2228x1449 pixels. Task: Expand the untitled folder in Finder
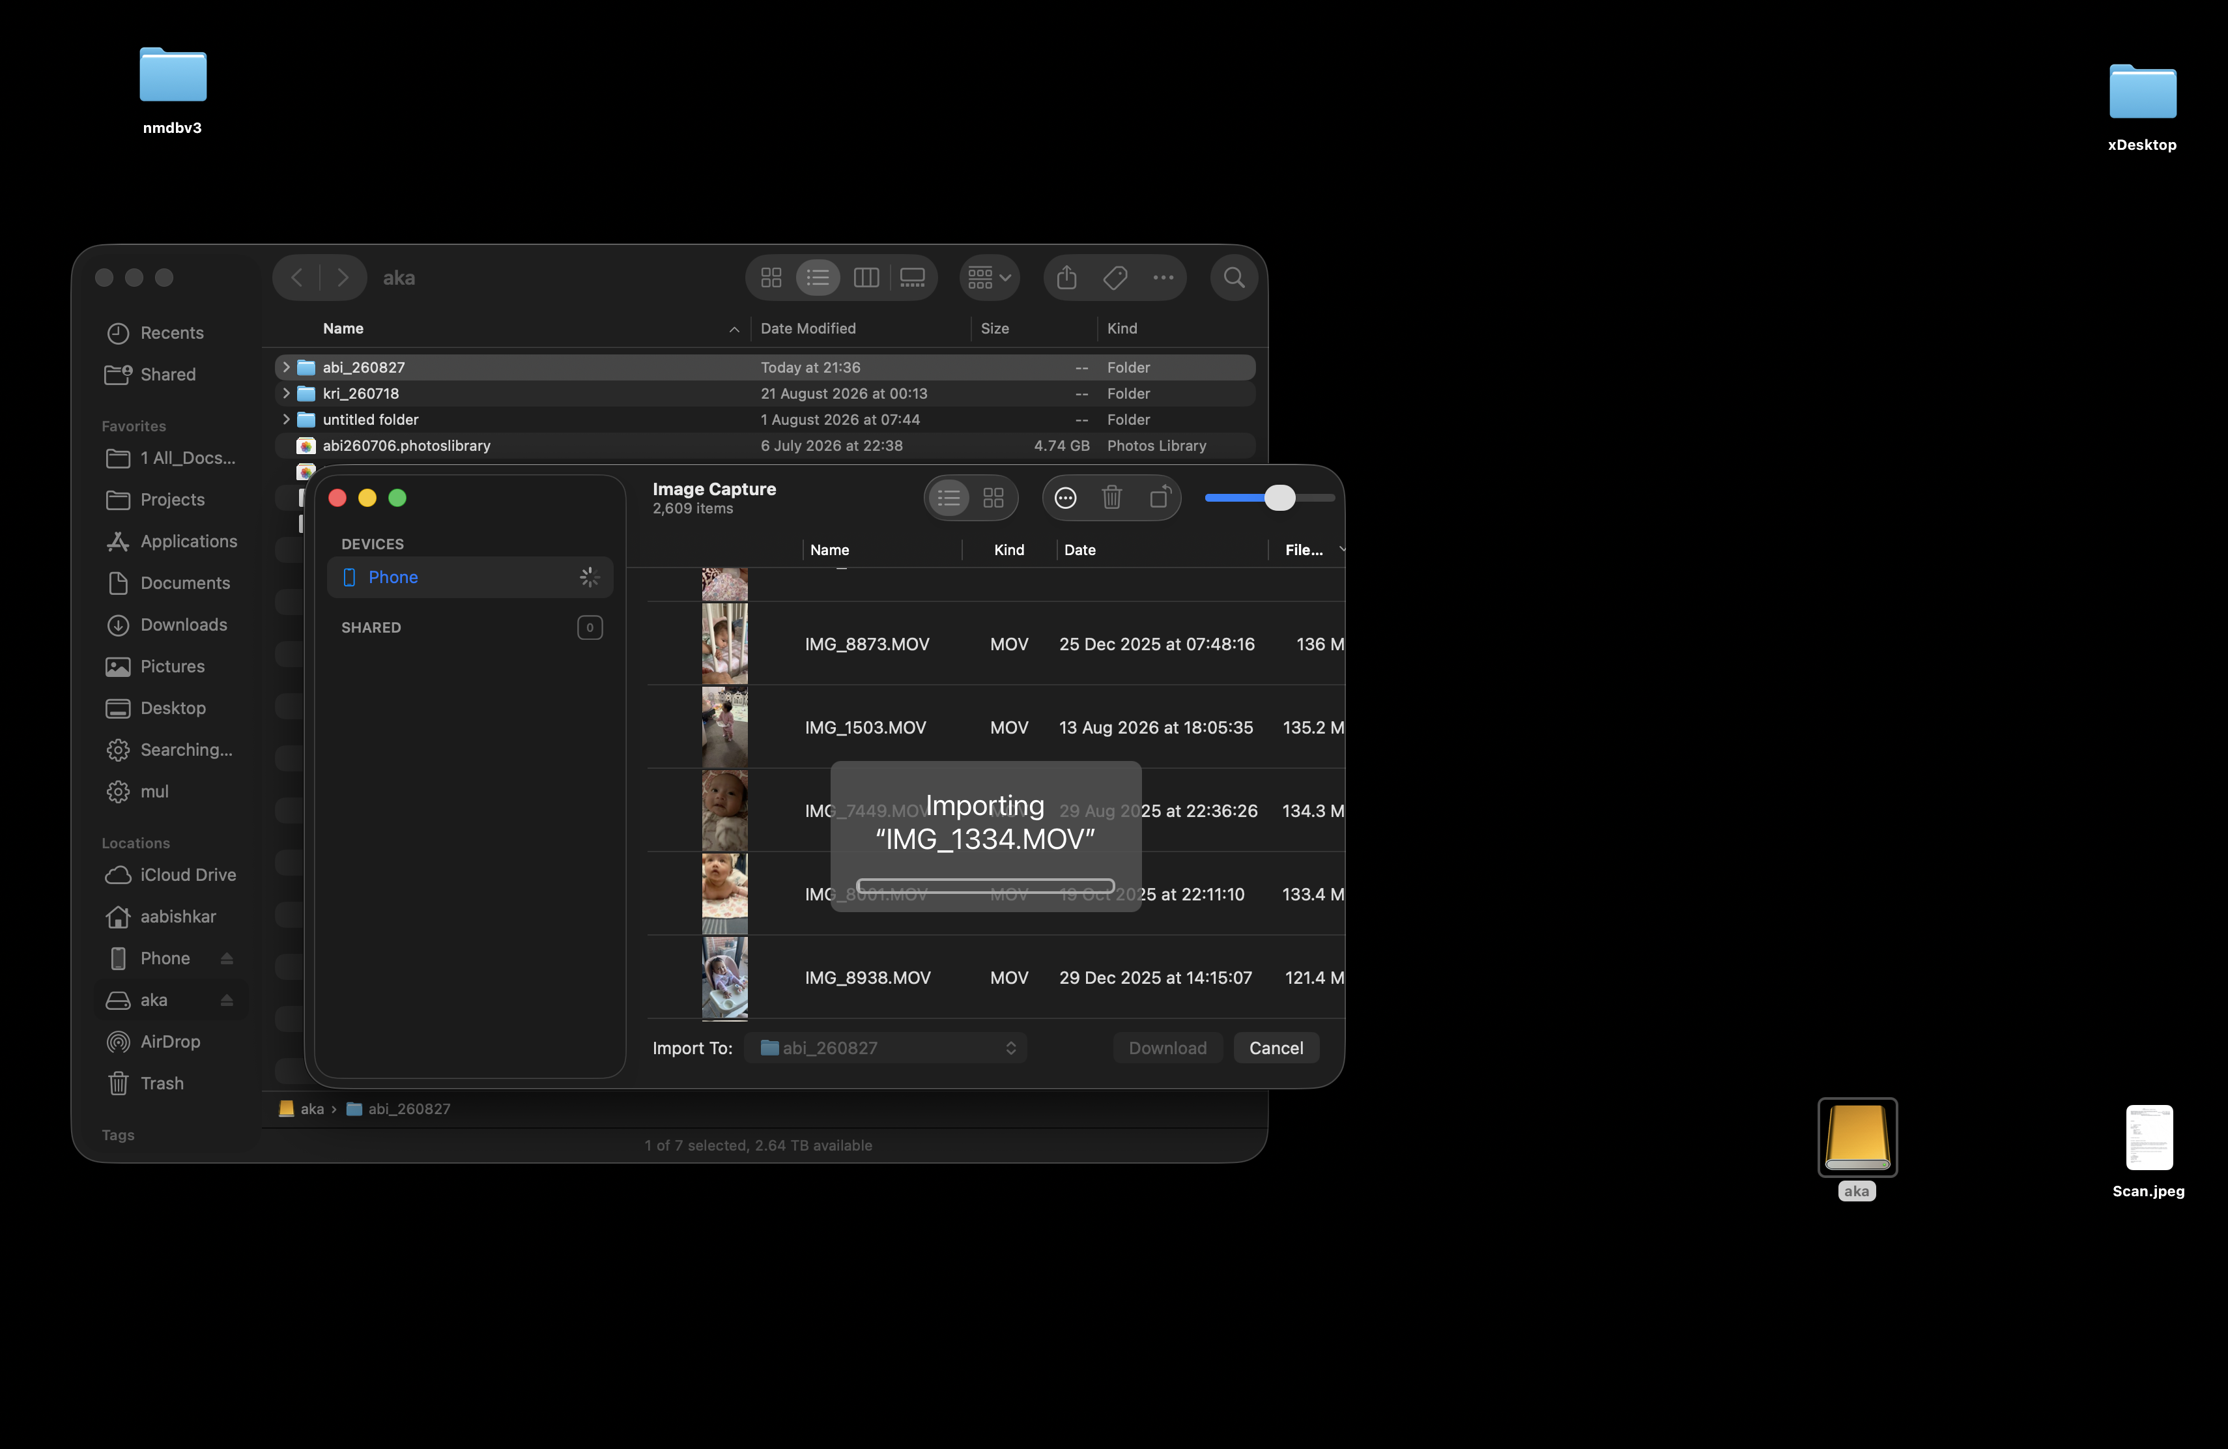point(287,420)
